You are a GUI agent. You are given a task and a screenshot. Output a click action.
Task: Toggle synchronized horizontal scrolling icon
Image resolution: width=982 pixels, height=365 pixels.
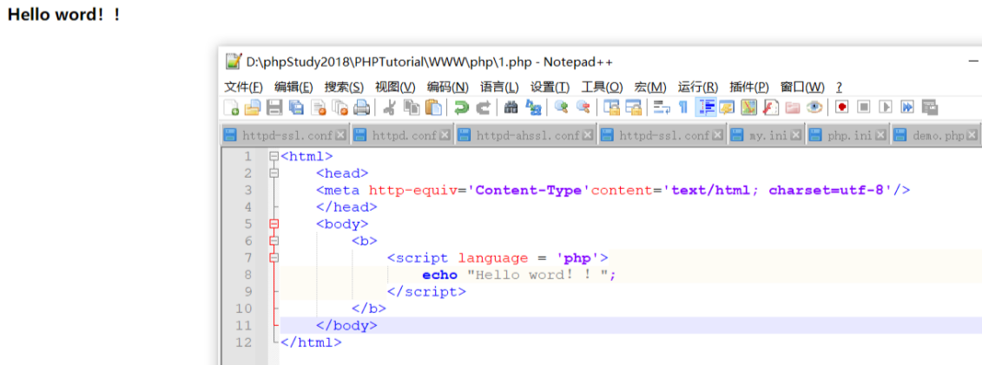tap(633, 108)
